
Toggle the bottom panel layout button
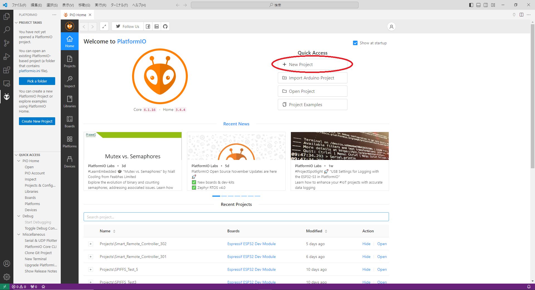(x=478, y=5)
